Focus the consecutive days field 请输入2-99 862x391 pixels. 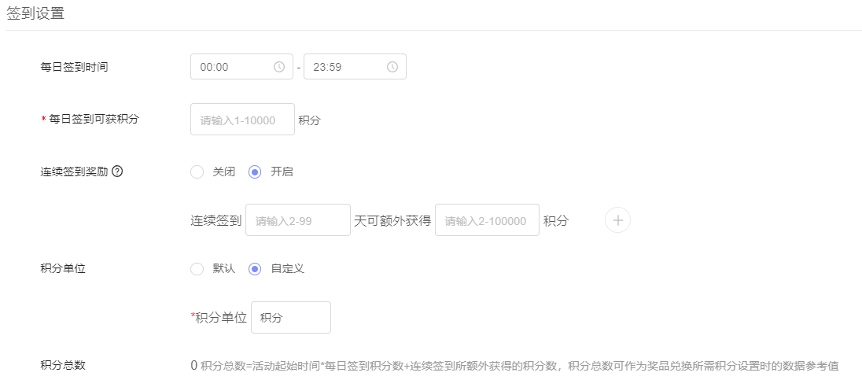coord(298,220)
